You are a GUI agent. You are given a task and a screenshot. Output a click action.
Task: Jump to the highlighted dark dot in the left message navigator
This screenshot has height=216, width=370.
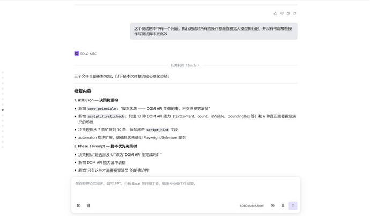[3, 110]
